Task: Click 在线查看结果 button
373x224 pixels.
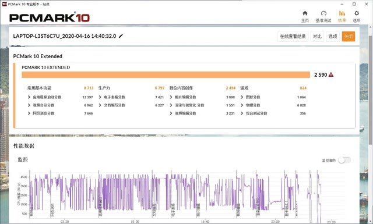Action: (x=293, y=36)
